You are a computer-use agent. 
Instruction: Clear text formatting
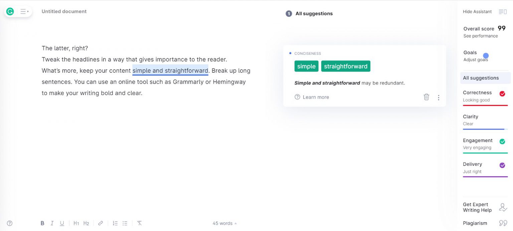139,223
